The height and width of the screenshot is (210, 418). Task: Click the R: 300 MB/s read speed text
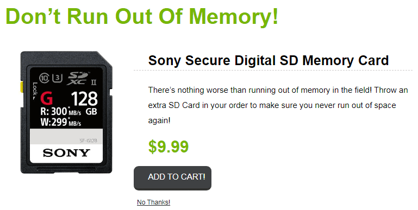pos(61,111)
